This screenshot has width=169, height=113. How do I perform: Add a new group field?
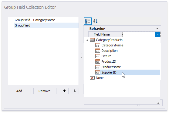(19, 91)
